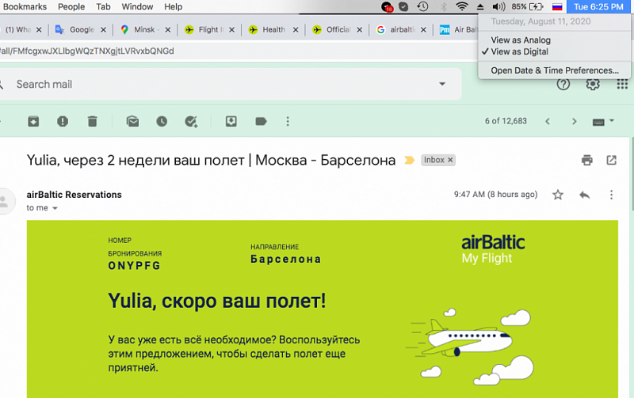Click the browser address bar URL
The image size is (634, 398).
pyautogui.click(x=87, y=51)
